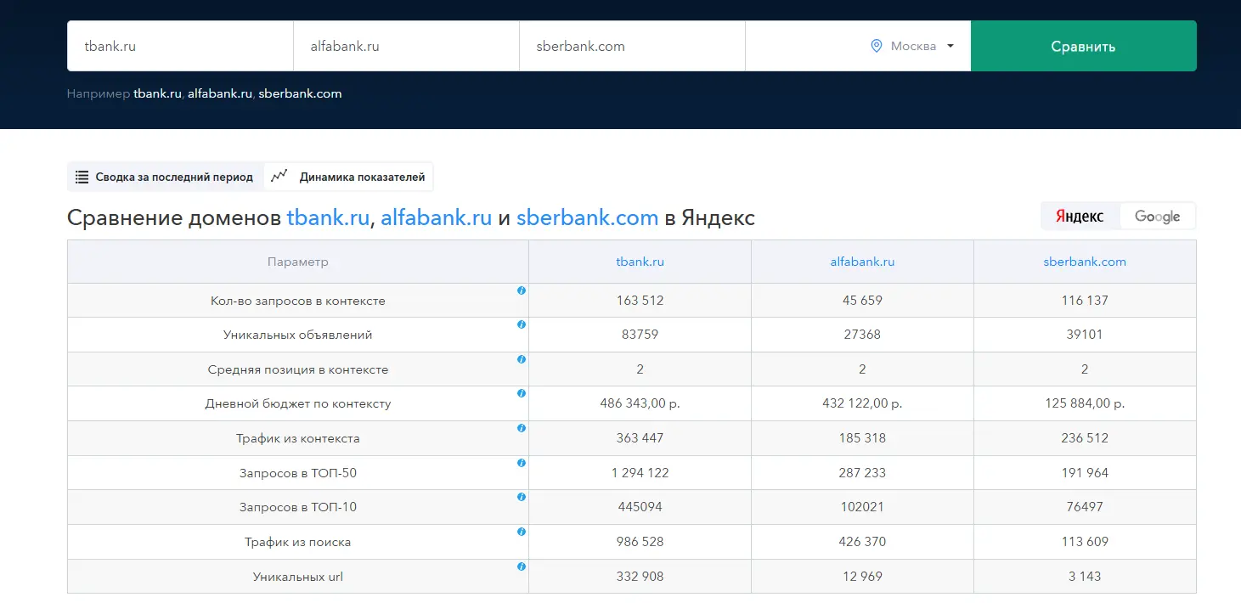Viewport: 1241px width, 603px height.
Task: Select TOP-50 value 287 233
Action: (x=862, y=472)
